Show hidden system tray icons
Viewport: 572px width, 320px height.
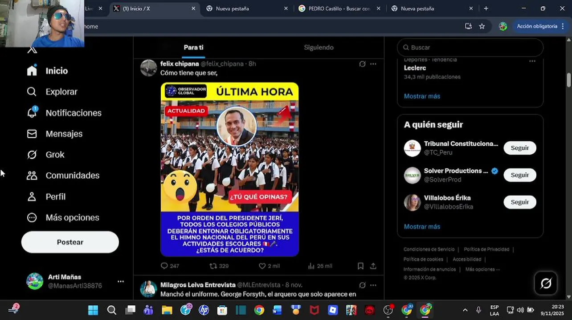pyautogui.click(x=465, y=310)
